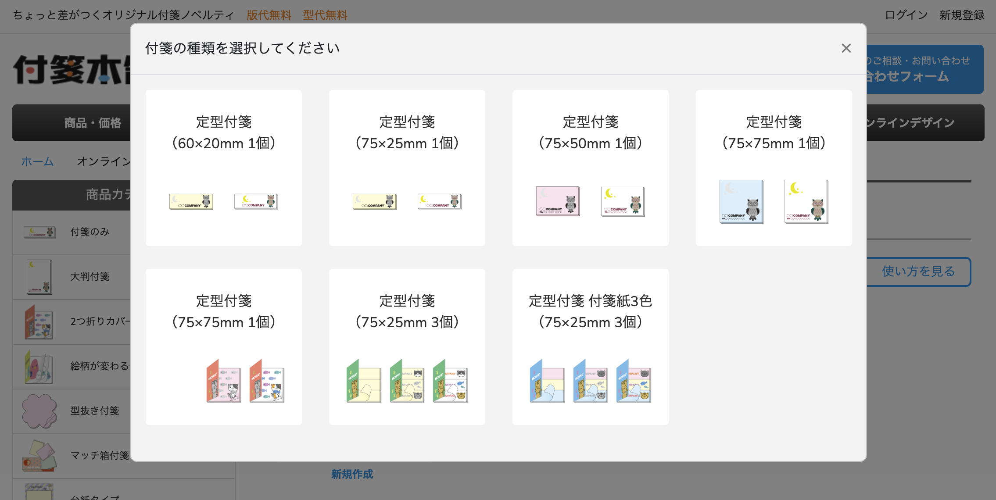Open the 大判付箋 category via its icon

pyautogui.click(x=39, y=277)
